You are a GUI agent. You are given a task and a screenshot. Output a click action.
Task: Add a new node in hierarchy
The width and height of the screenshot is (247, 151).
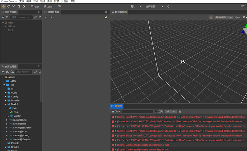[3, 17]
